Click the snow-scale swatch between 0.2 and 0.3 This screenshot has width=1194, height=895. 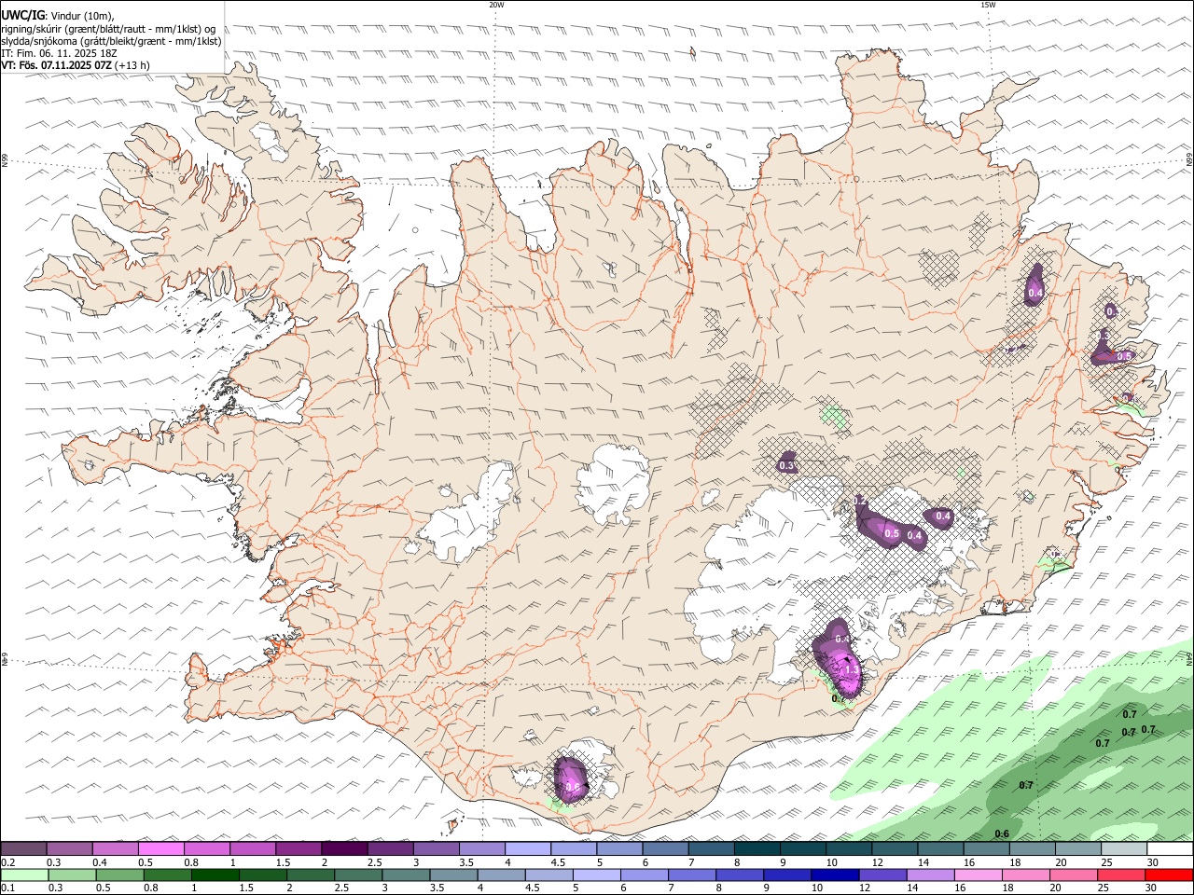(x=23, y=849)
